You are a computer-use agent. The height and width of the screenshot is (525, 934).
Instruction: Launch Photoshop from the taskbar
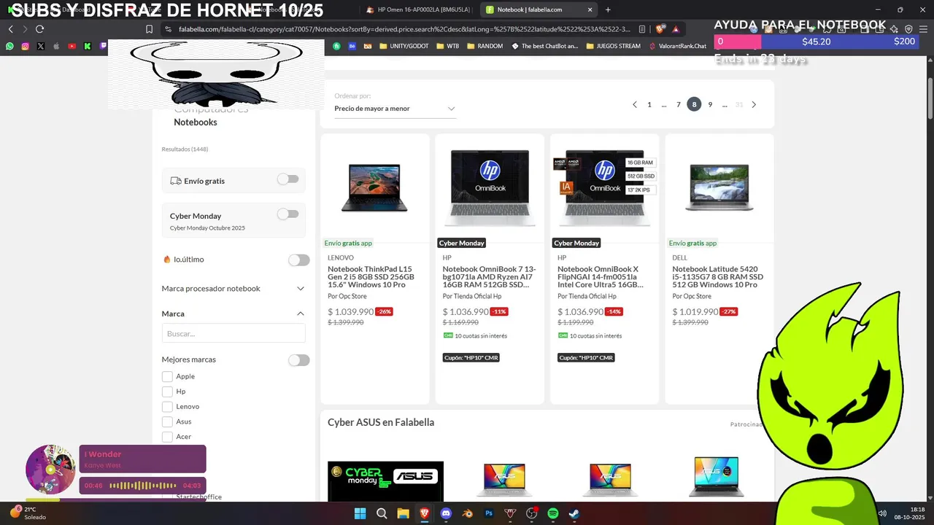click(x=489, y=513)
